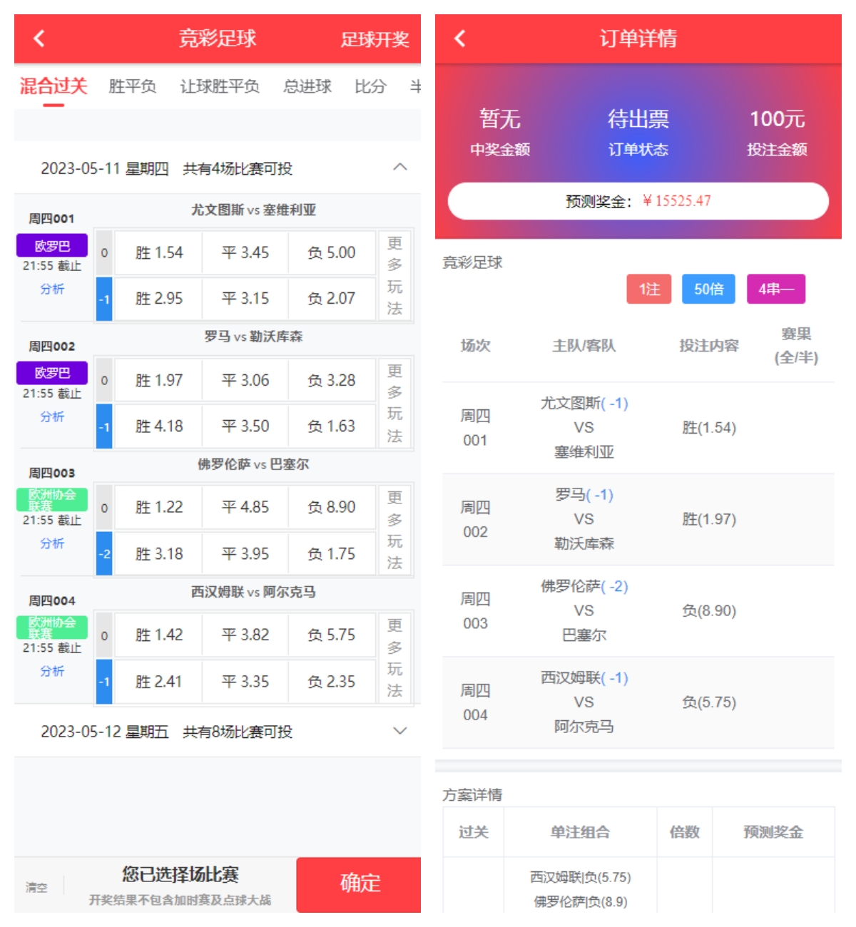
Task: Pick 平 3.06 for 罗马 vs 勒沃库森
Action: click(245, 380)
